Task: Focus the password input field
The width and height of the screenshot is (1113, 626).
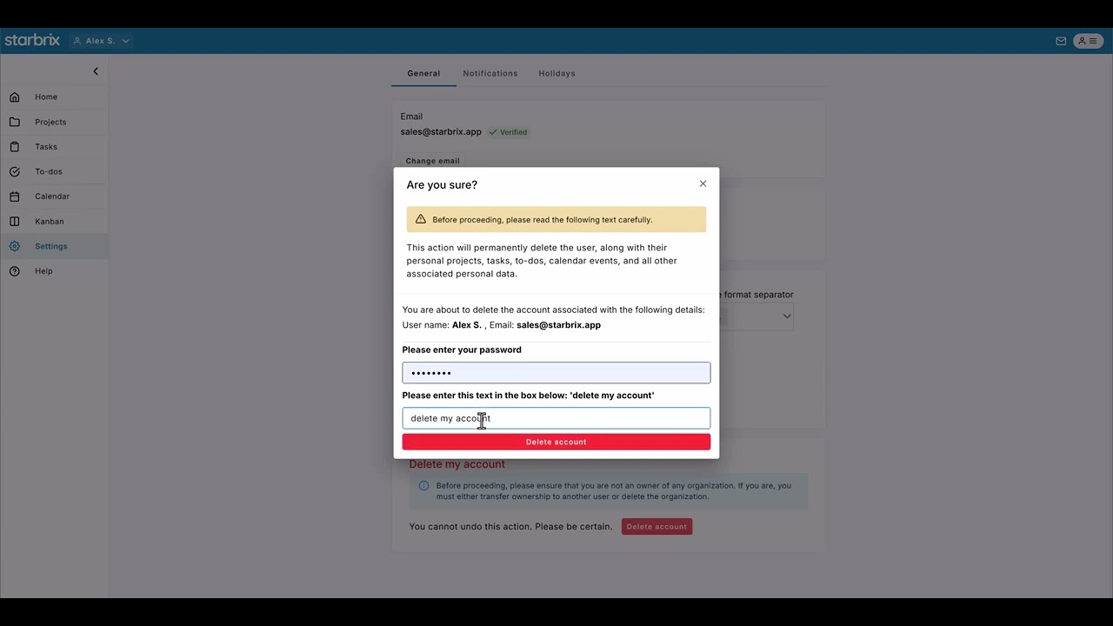Action: pyautogui.click(x=556, y=373)
